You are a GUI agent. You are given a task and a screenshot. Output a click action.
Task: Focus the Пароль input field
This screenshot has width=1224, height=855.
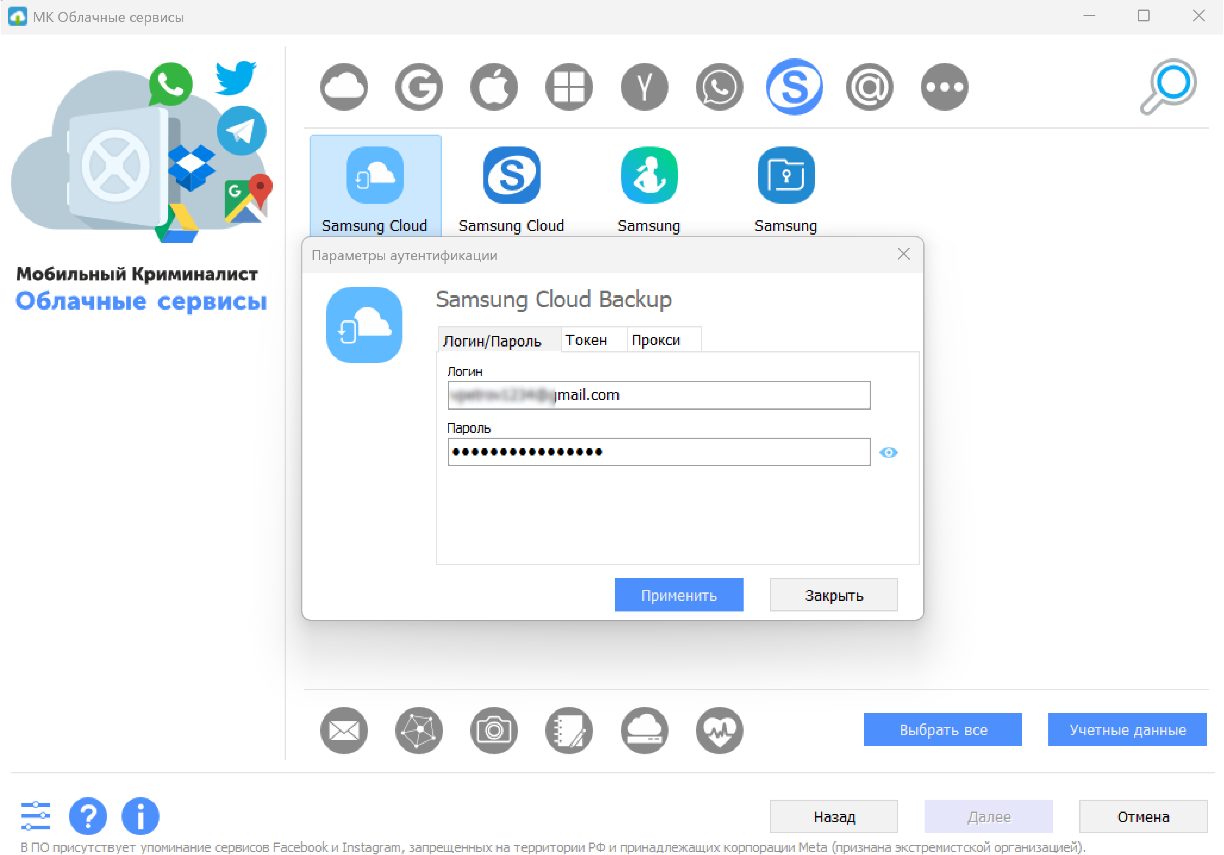point(659,453)
